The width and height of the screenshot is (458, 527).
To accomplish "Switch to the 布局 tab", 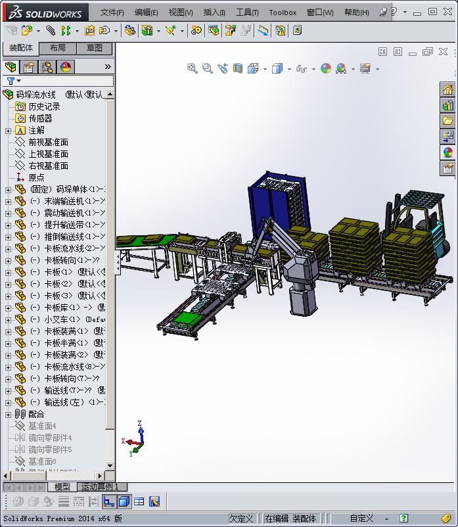I will coord(57,48).
